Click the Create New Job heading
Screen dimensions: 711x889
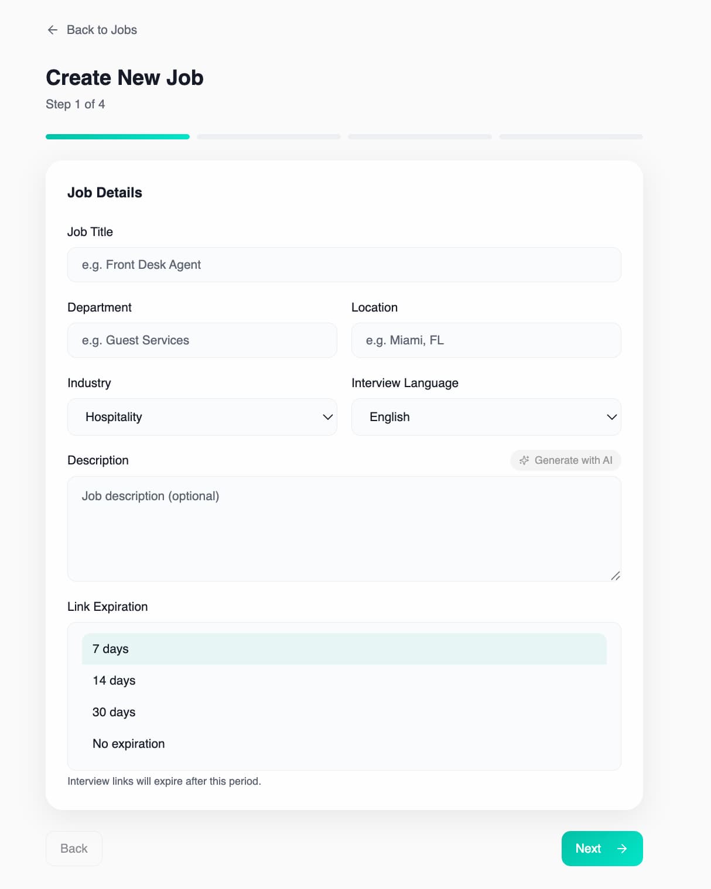[125, 78]
